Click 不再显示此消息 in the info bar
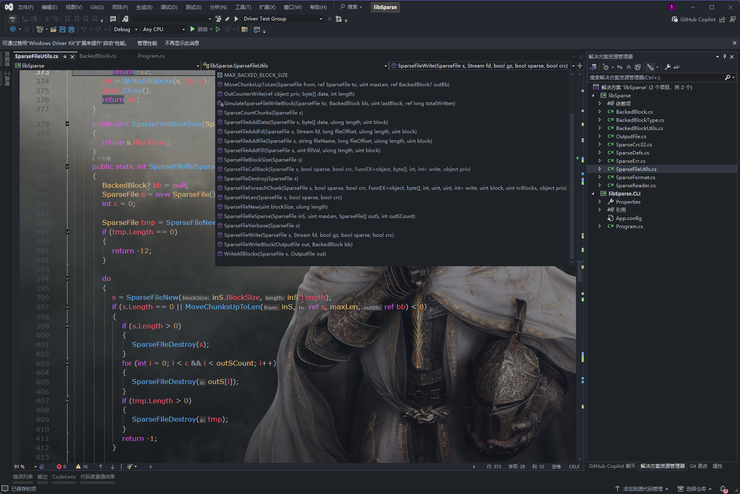 pos(182,43)
